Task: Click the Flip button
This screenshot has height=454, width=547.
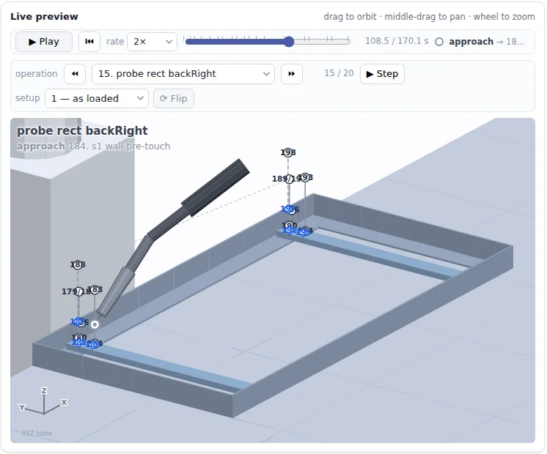Action: pyautogui.click(x=174, y=99)
